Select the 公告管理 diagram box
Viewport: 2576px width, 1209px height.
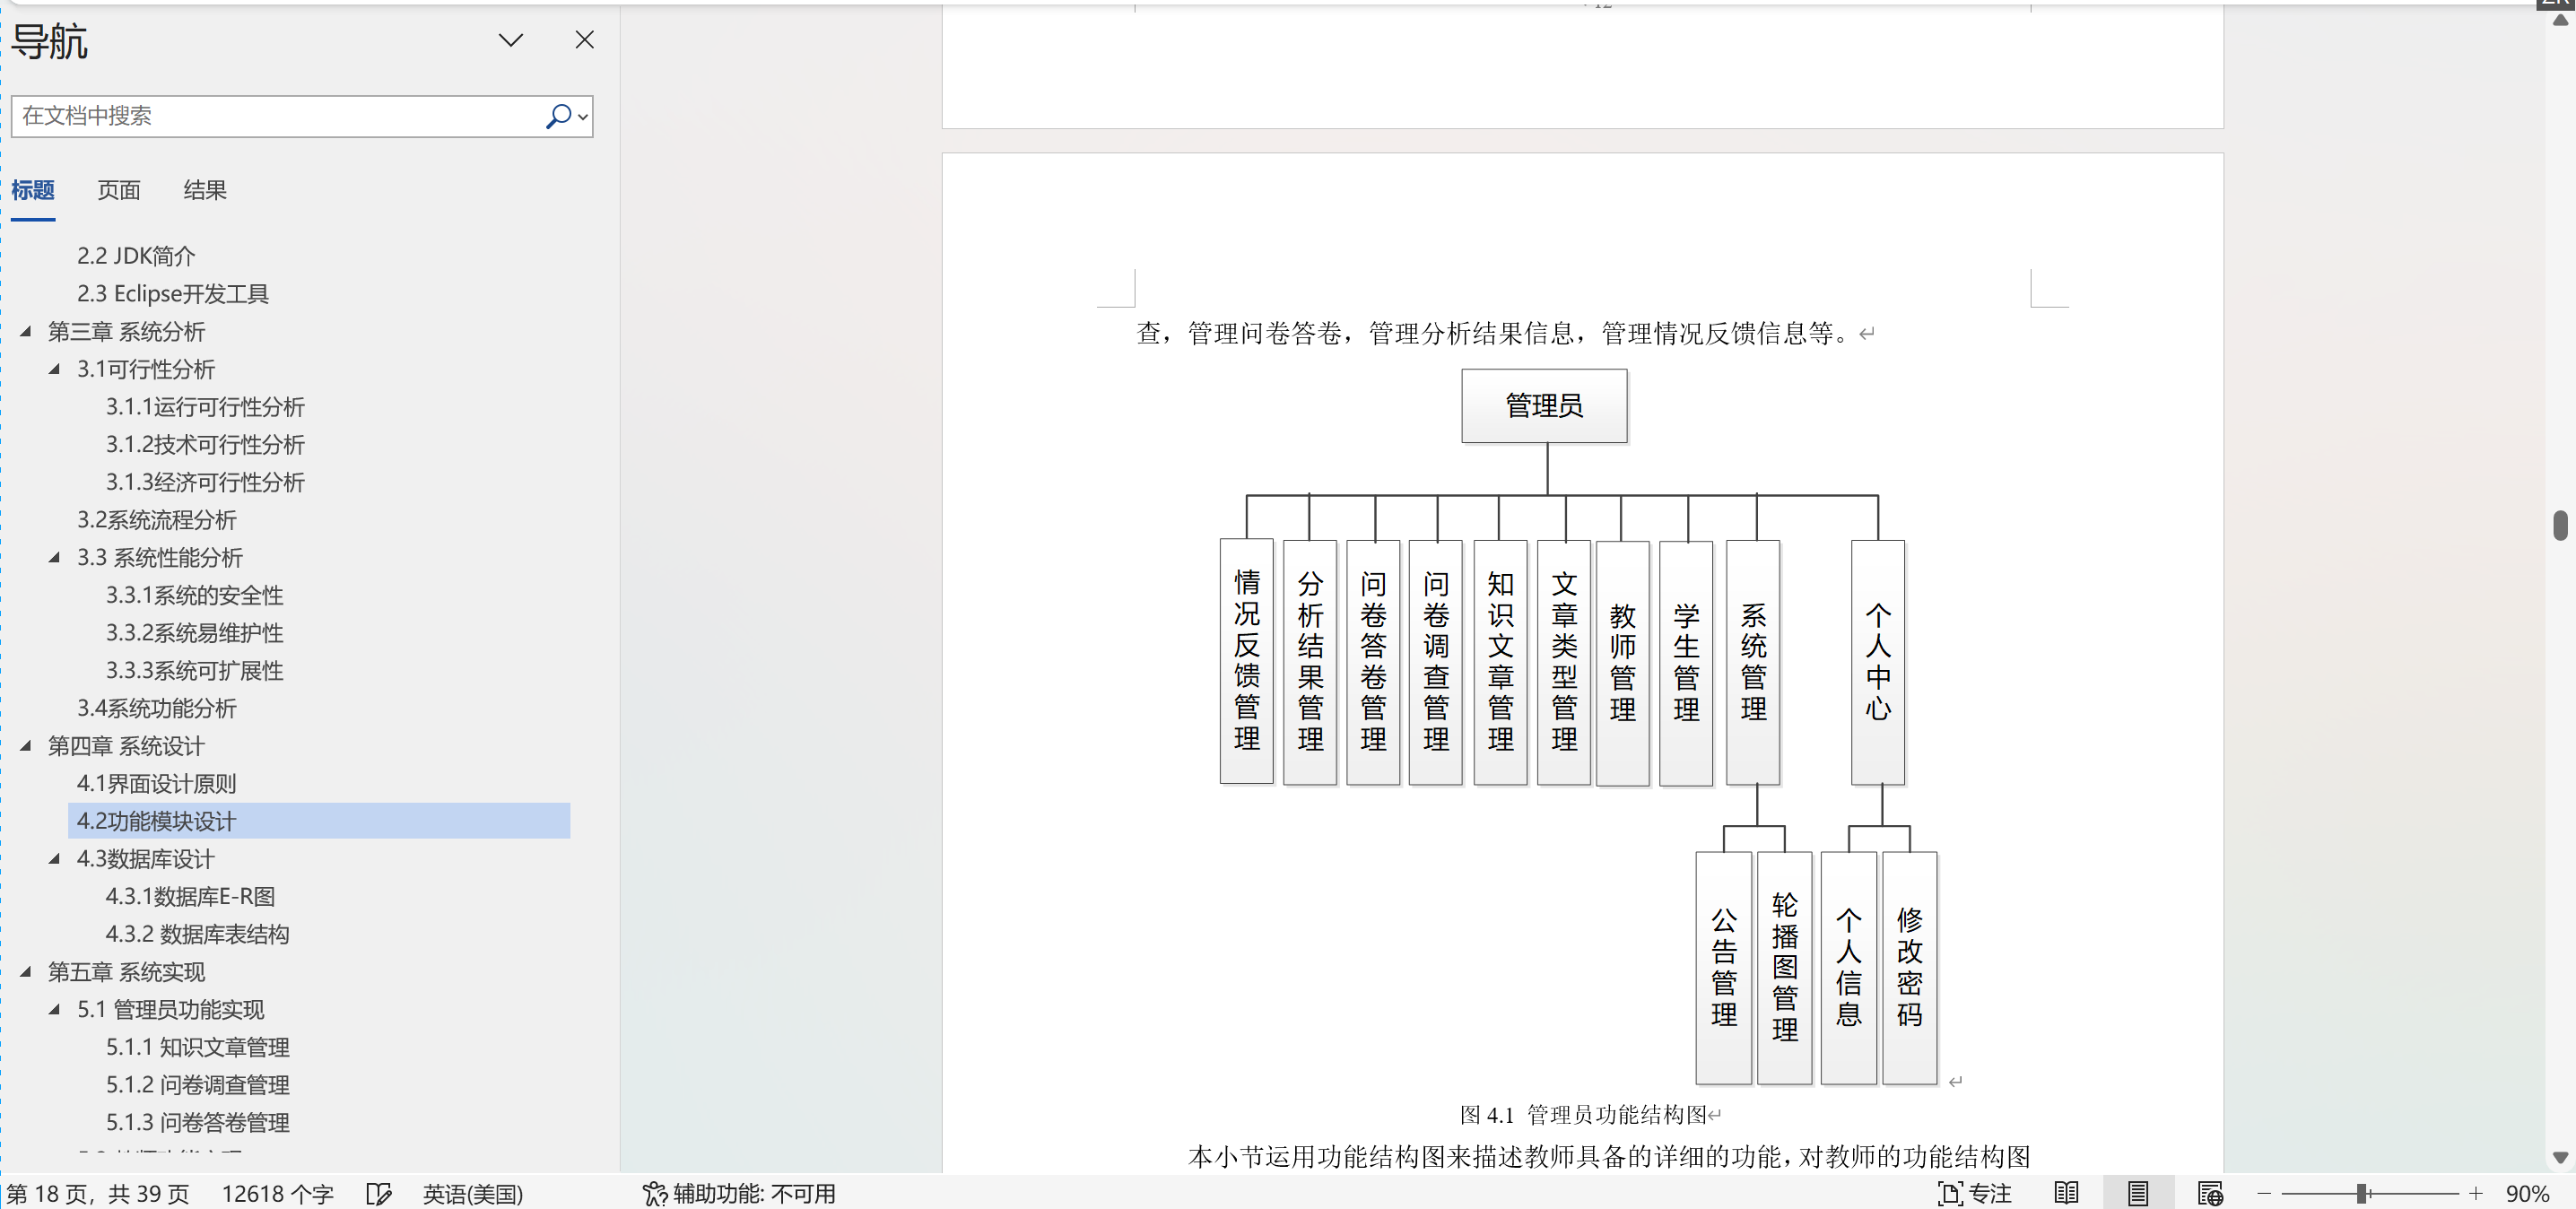pyautogui.click(x=1723, y=967)
